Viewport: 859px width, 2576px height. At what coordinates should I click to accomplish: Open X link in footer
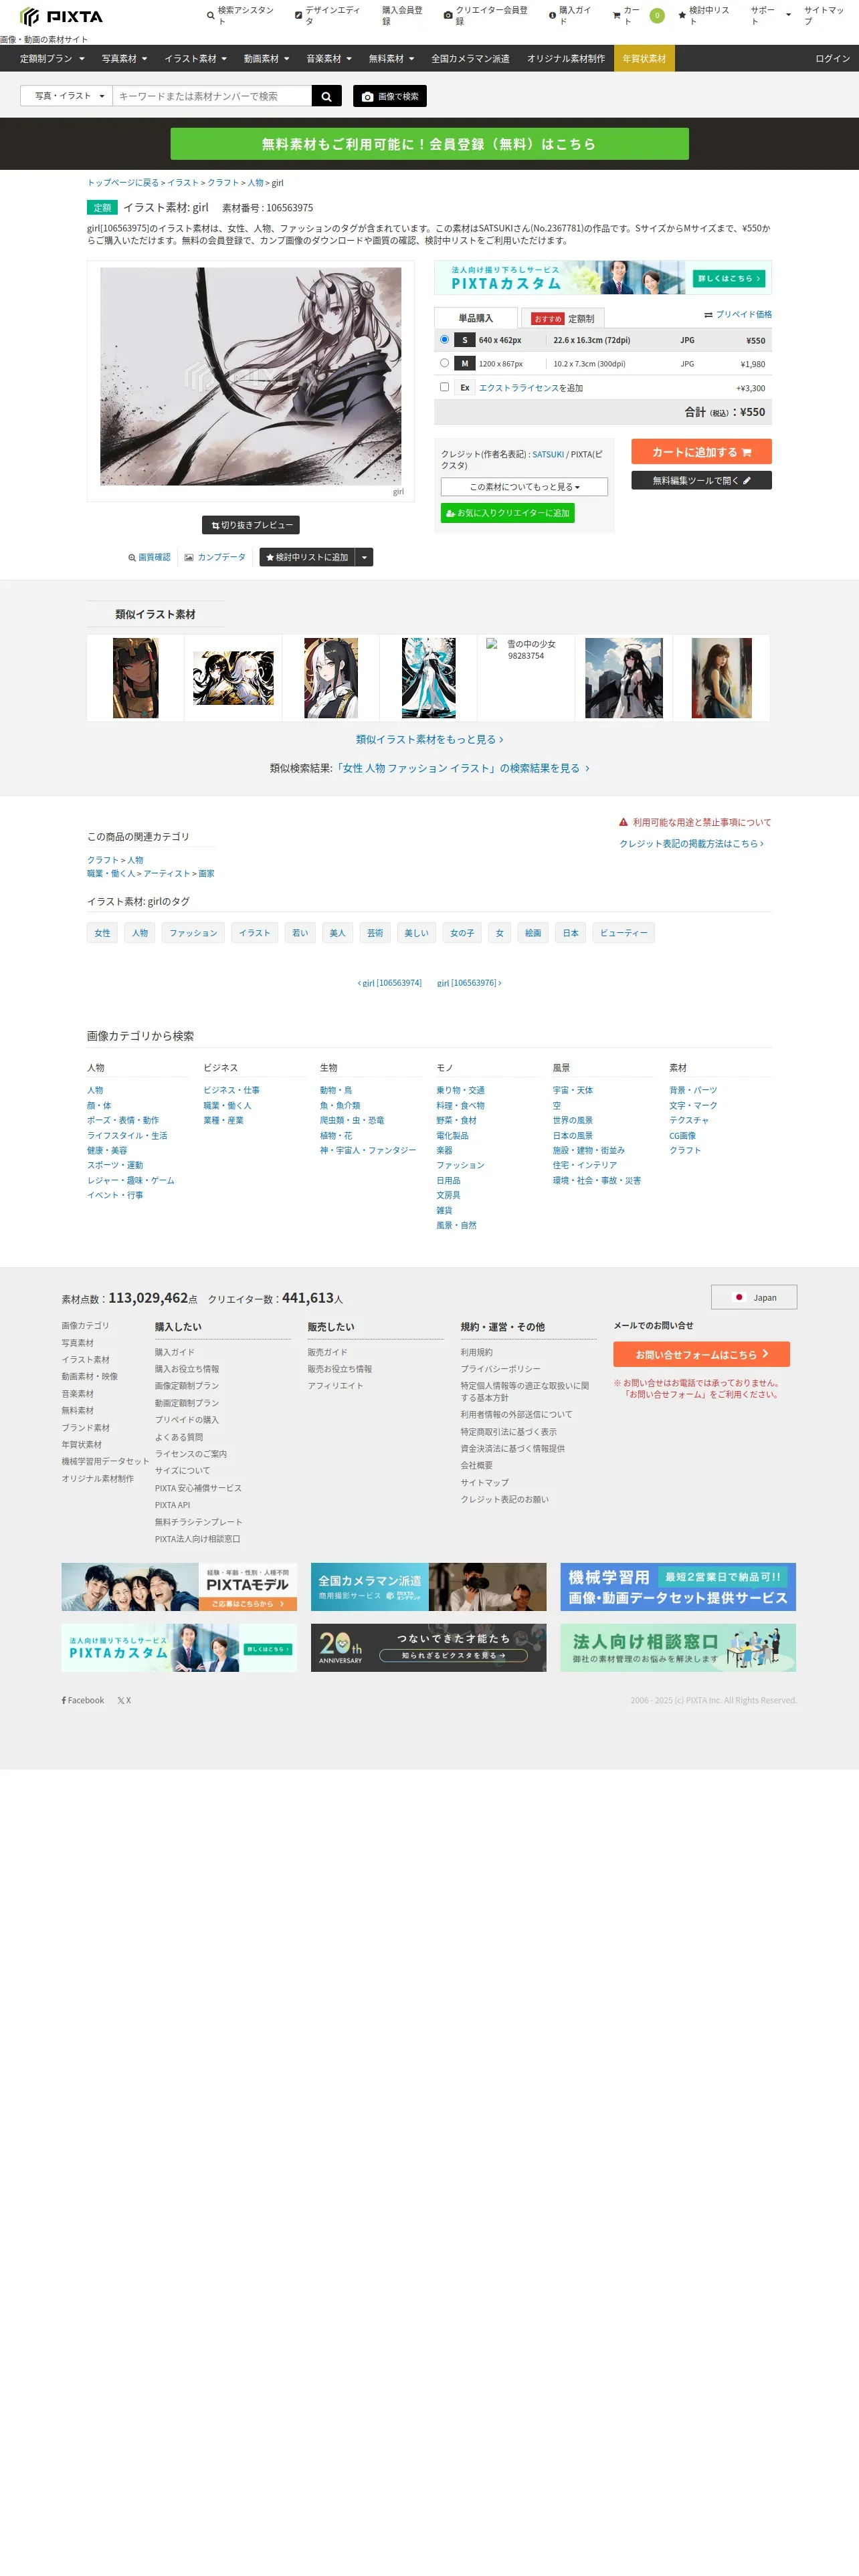point(124,1700)
